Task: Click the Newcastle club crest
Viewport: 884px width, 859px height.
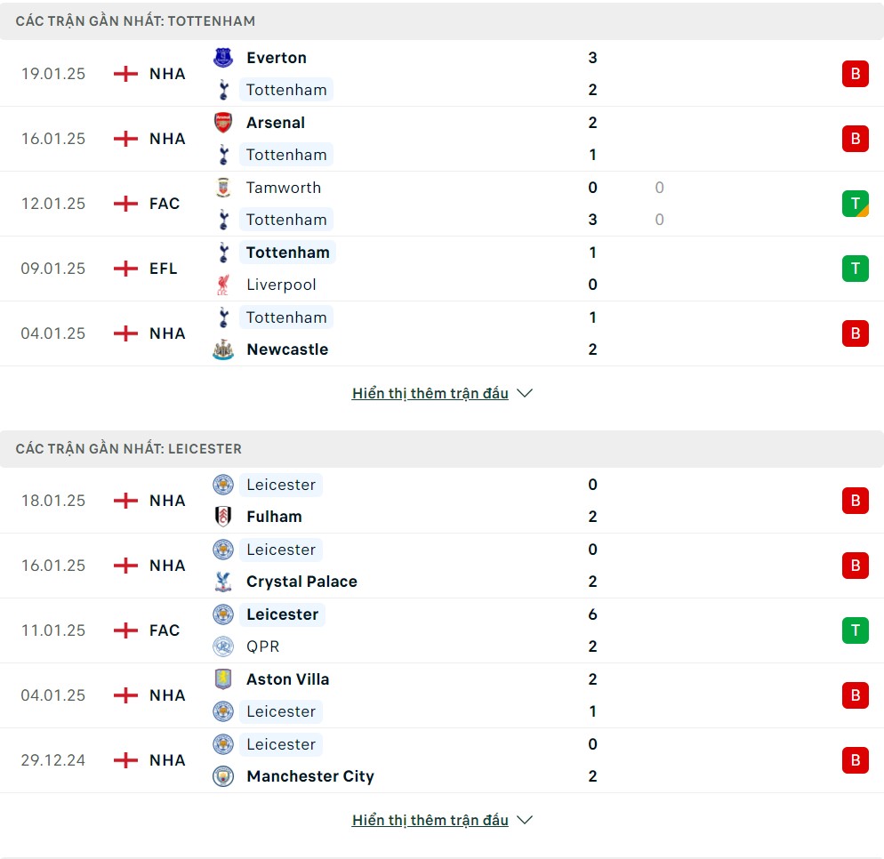Action: click(223, 349)
